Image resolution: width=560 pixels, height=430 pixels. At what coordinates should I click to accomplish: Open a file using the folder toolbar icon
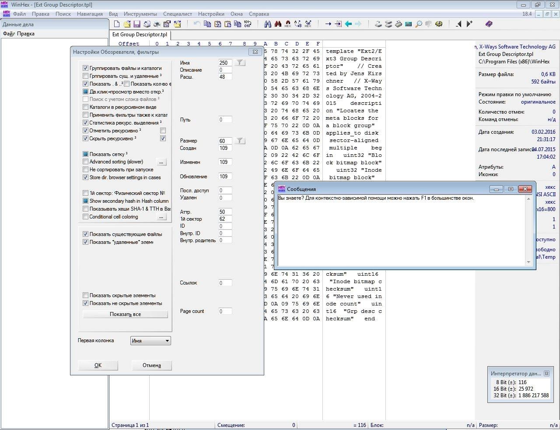127,24
